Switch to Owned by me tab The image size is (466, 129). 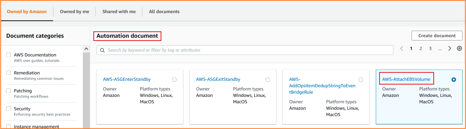[75, 12]
